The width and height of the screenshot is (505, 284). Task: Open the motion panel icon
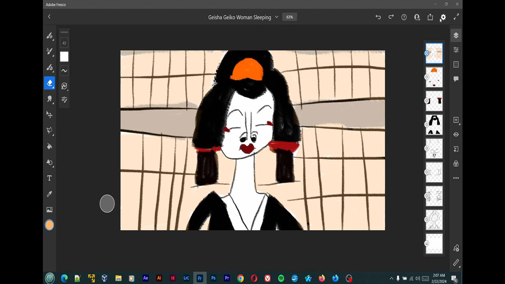456,248
